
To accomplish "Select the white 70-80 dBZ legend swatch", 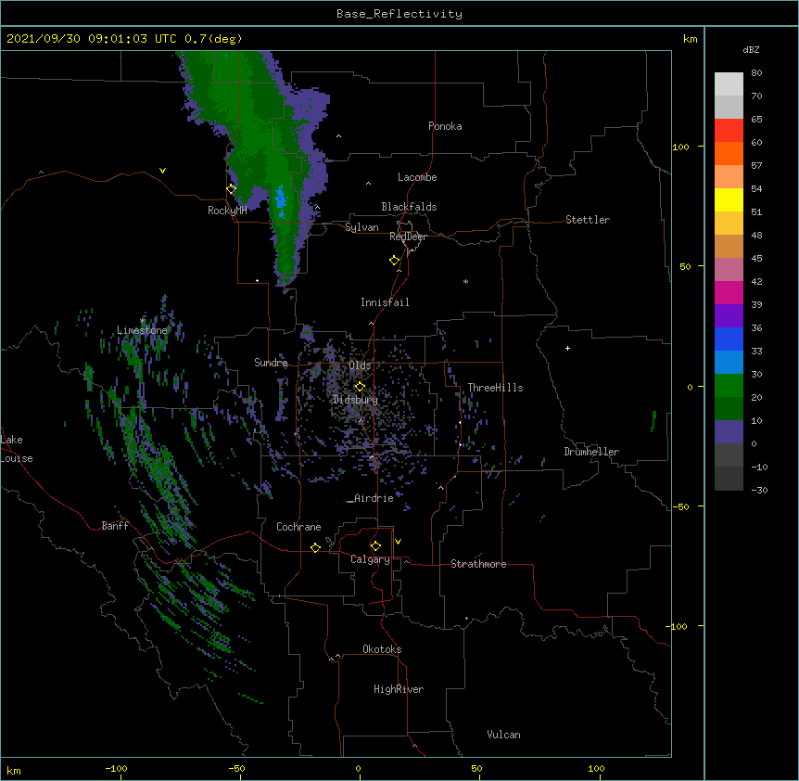I will point(729,84).
